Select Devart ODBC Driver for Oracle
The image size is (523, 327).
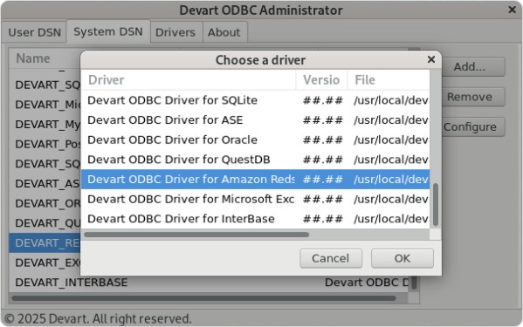tap(255, 140)
